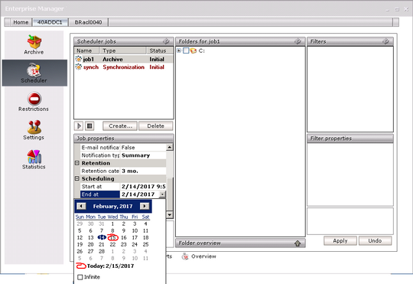This screenshot has width=413, height=284.
Task: Click the C: drive folder icon
Action: click(193, 51)
